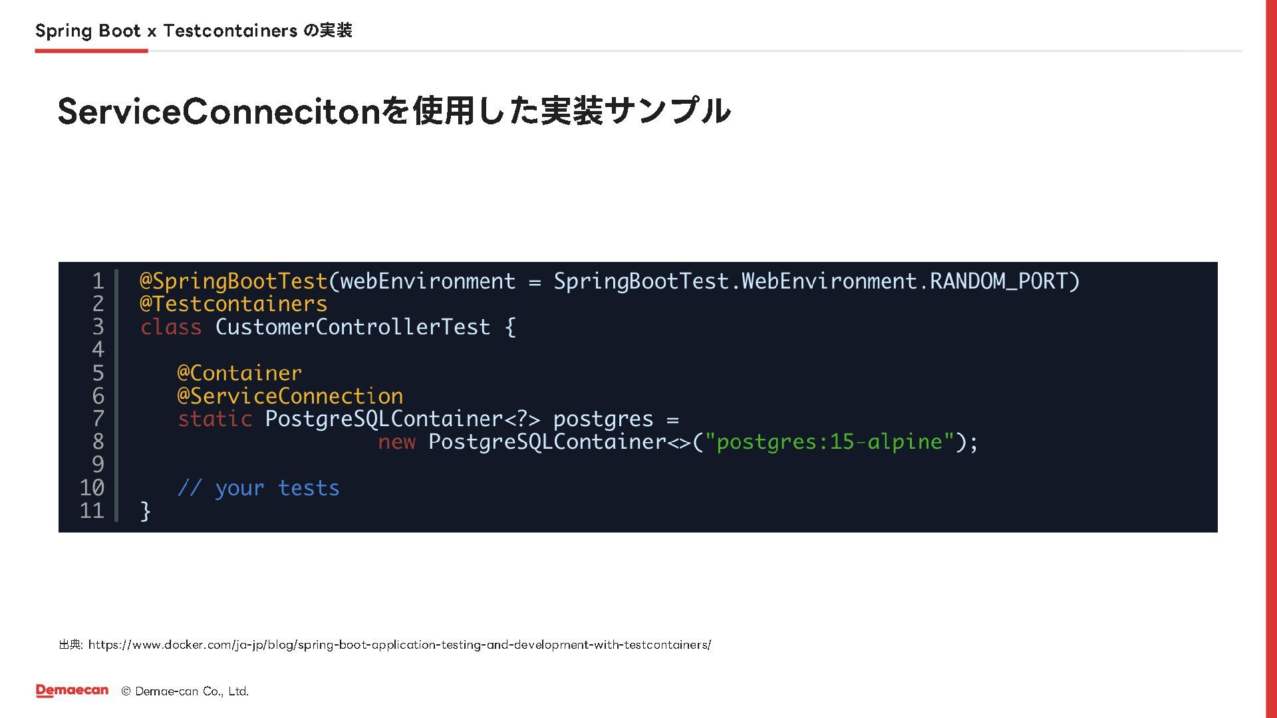
Task: Click the @Container annotation on line 5
Action: [x=239, y=373]
